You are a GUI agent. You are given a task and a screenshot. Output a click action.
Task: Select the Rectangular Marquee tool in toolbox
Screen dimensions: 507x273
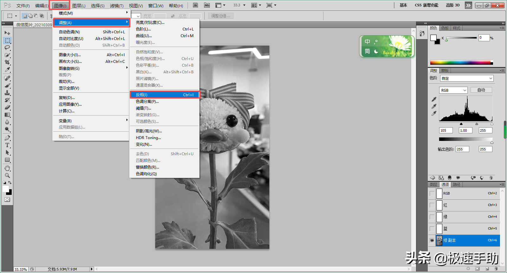click(7, 40)
